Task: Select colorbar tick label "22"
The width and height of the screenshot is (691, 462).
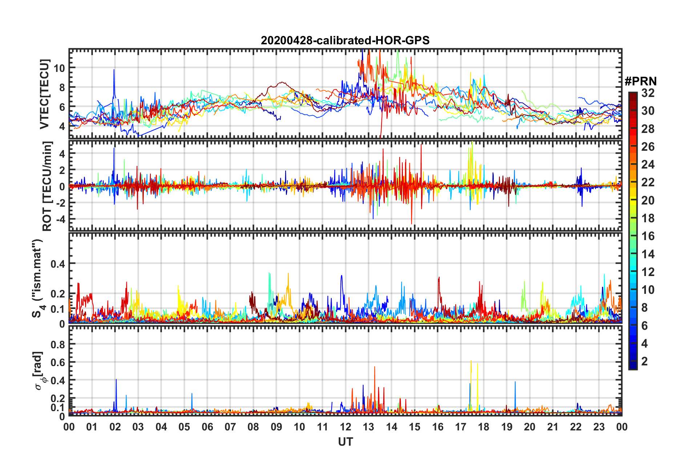Action: coord(648,182)
